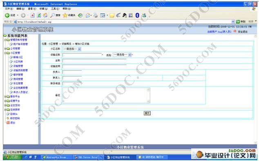This screenshot has height=161, width=259.
Task: Click the Refresh page icon
Action: coord(39,15)
